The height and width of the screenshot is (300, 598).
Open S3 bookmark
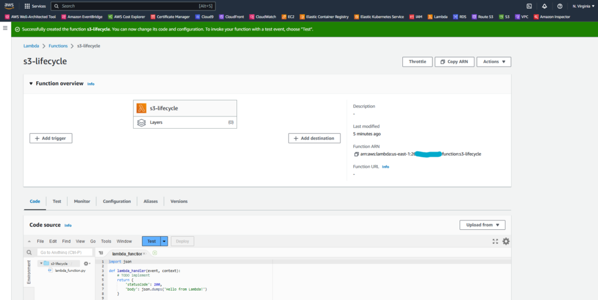tap(504, 17)
